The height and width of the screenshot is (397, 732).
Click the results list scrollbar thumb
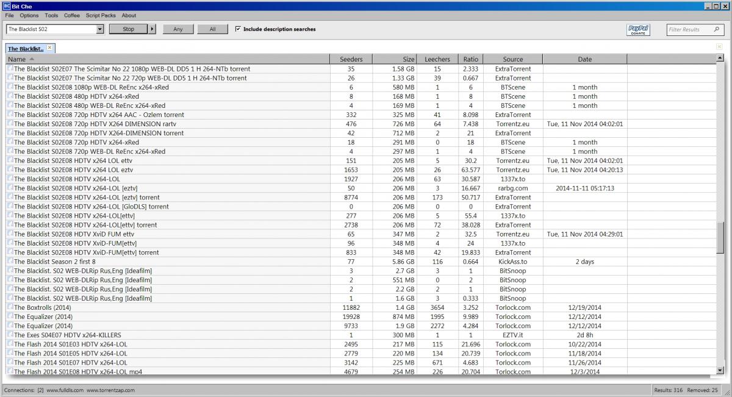tap(720, 238)
